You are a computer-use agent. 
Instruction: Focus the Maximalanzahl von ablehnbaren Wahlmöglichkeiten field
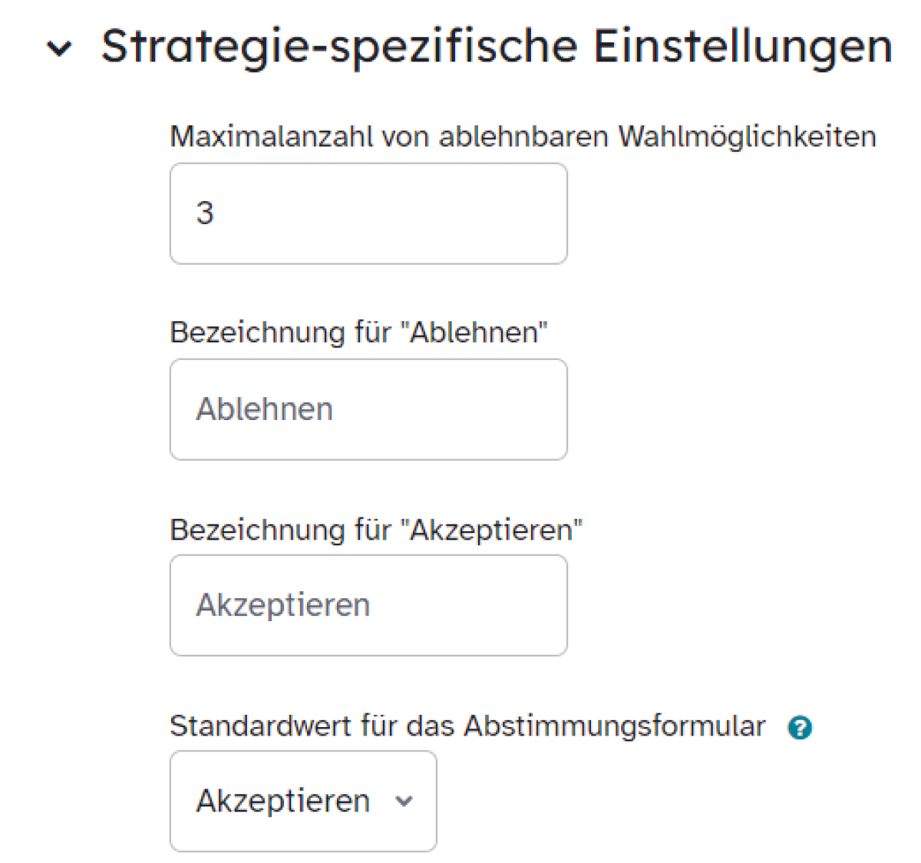[368, 213]
